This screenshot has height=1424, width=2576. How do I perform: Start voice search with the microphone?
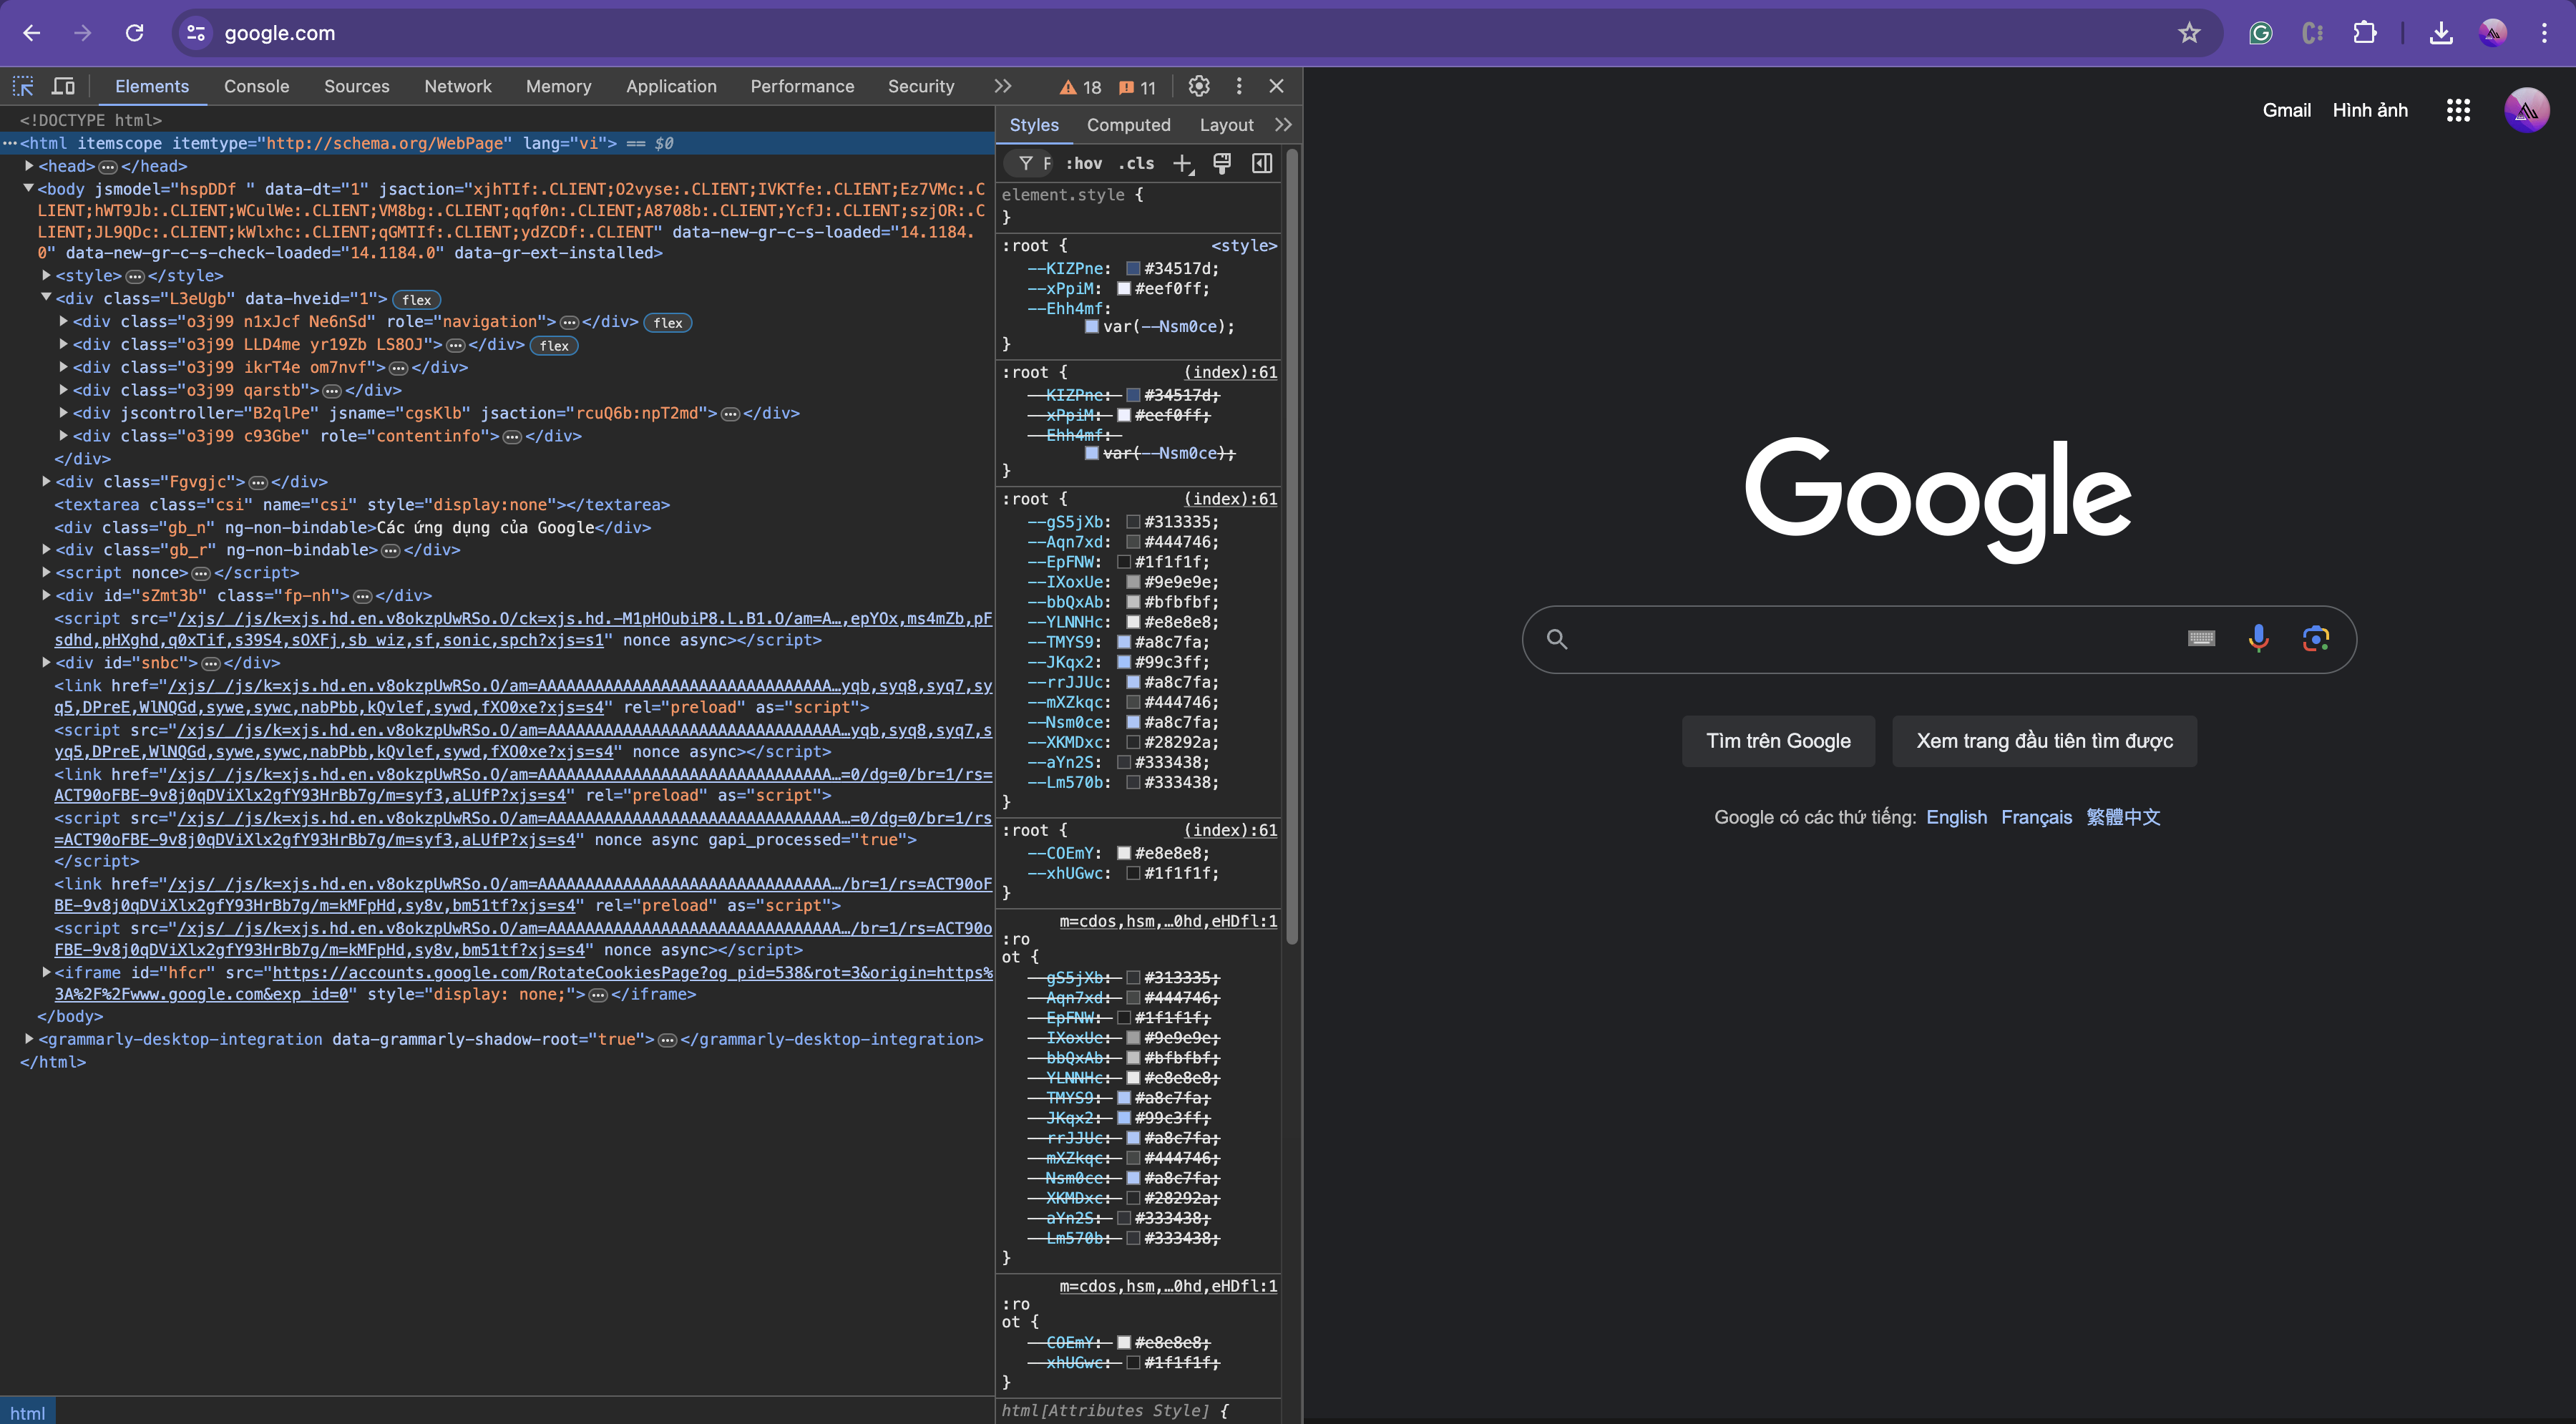[2258, 638]
